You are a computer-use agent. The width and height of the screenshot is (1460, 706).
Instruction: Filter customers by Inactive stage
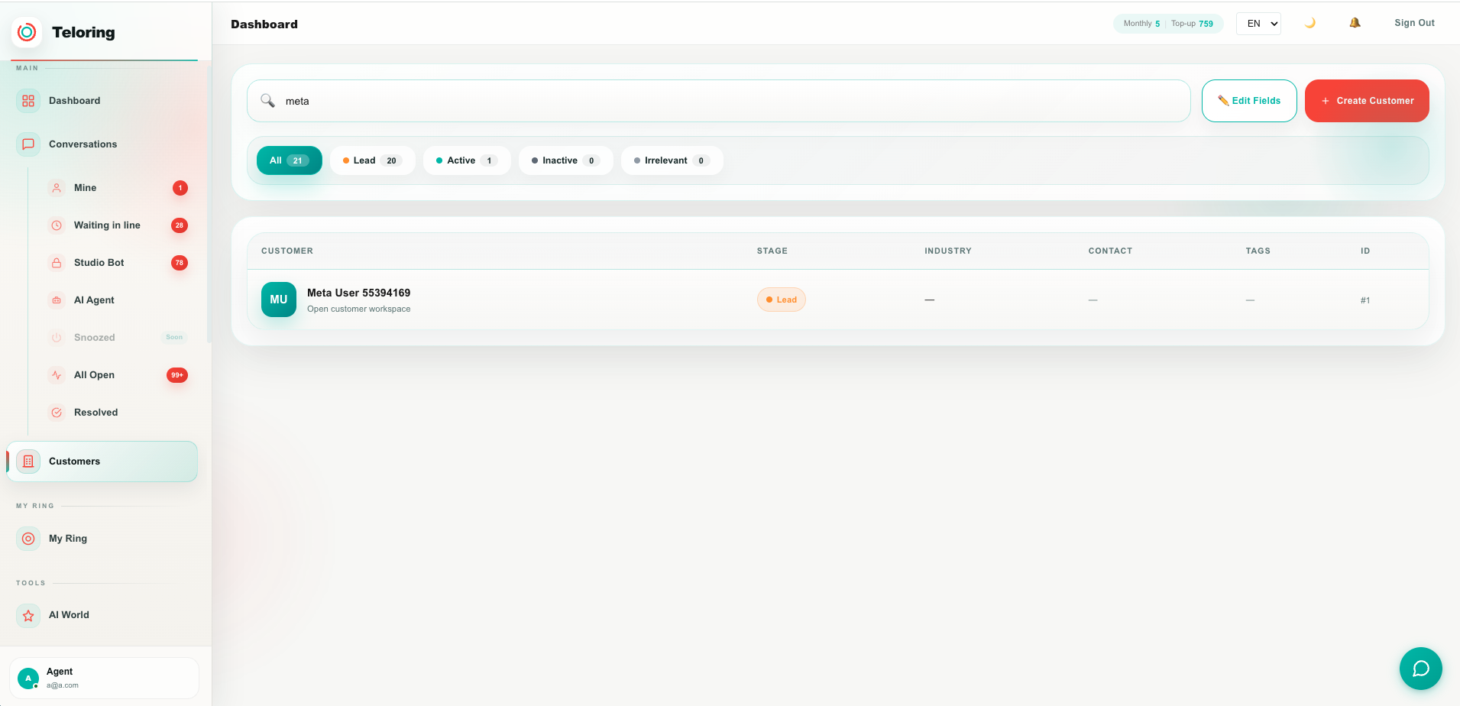click(566, 160)
